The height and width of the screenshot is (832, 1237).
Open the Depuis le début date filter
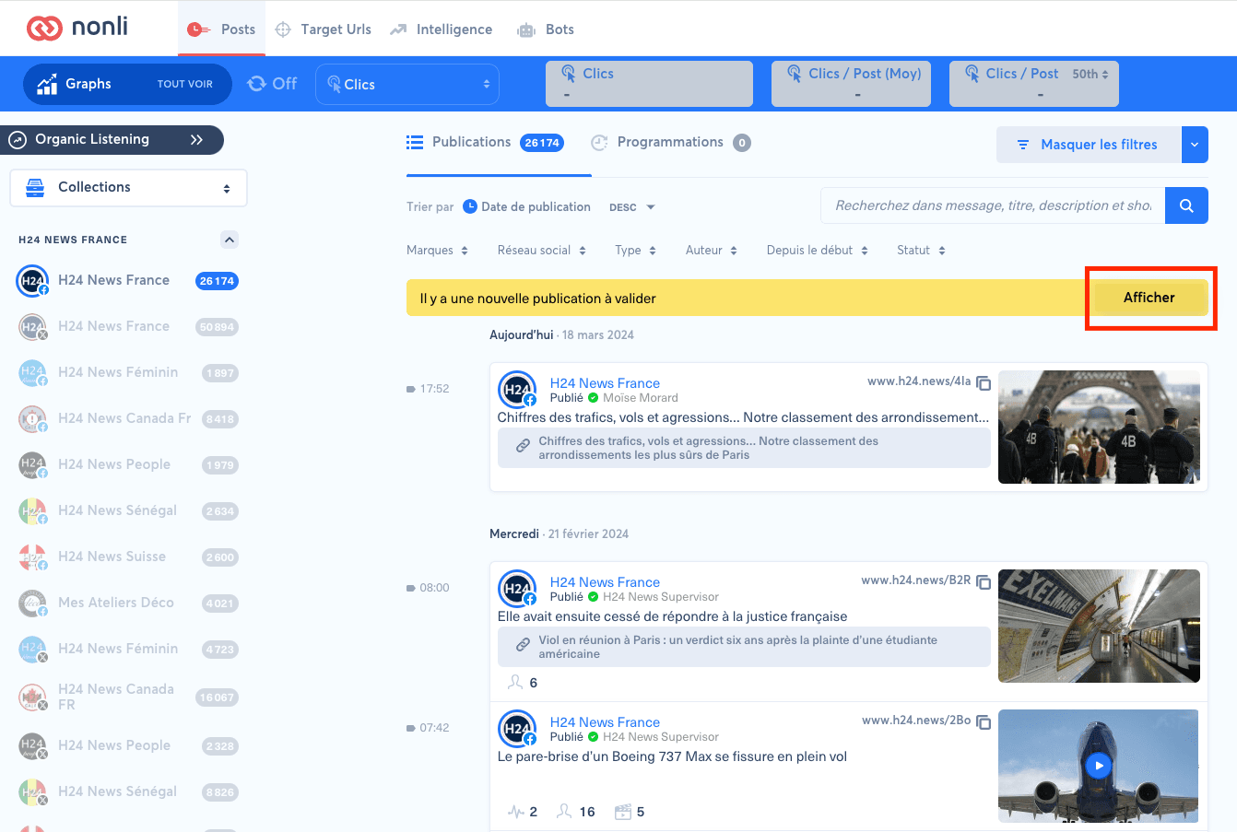[818, 251]
